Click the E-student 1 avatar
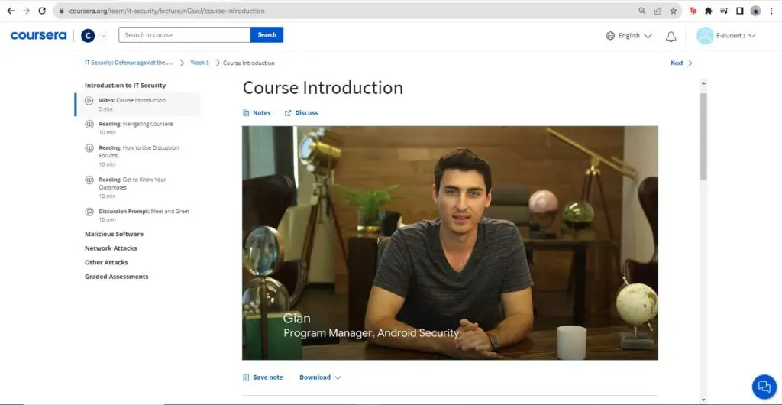 (705, 35)
